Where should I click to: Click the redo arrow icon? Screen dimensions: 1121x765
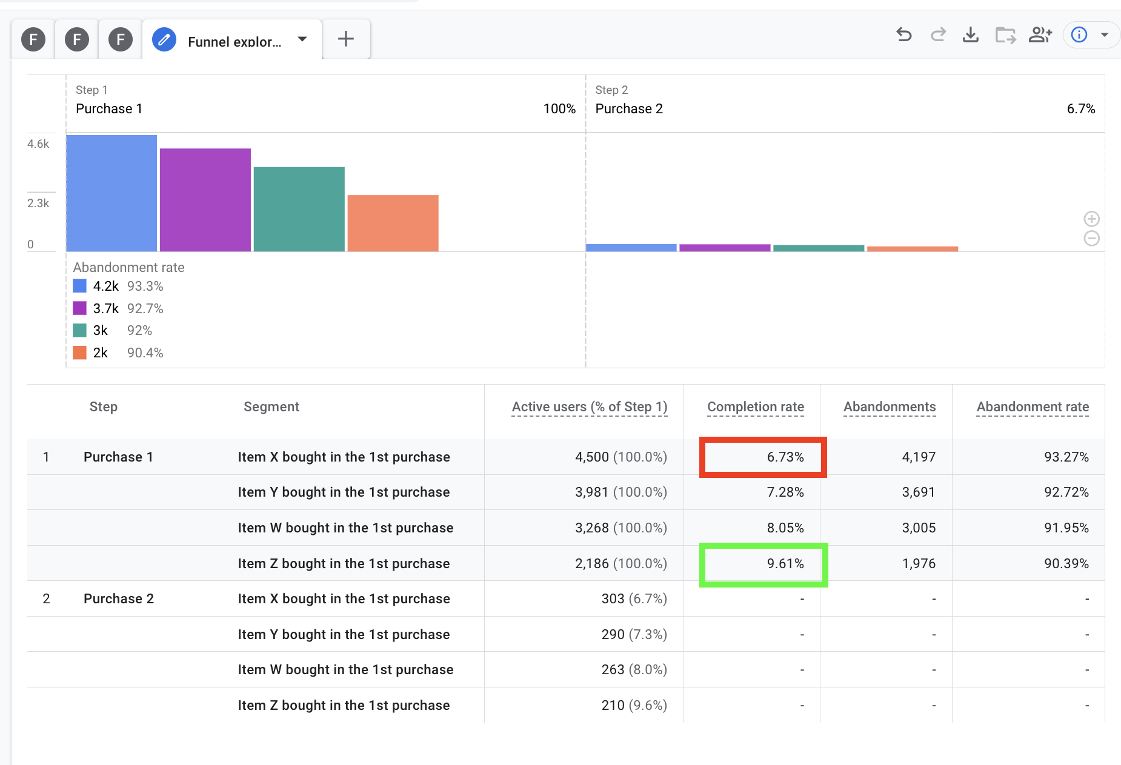click(x=938, y=35)
